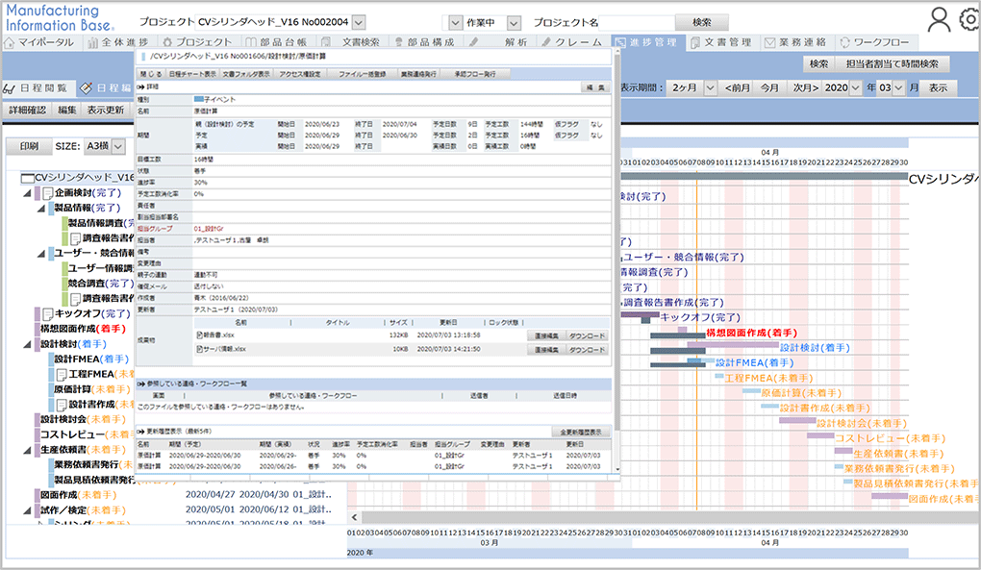
Task: Click the プロジェクト名 search input field
Action: [x=599, y=22]
